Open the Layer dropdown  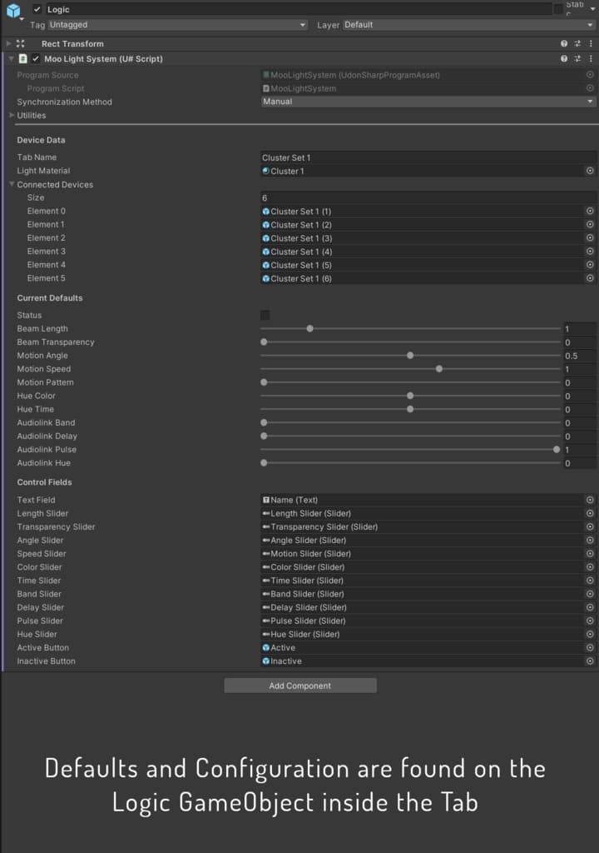468,25
